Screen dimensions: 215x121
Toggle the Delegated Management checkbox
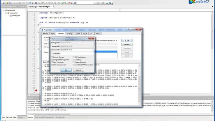pos(52,60)
